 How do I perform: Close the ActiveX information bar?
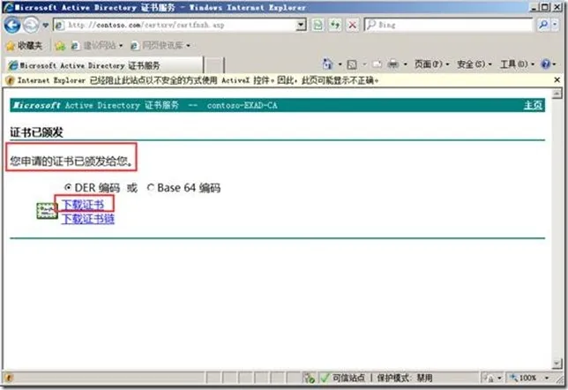(557, 79)
